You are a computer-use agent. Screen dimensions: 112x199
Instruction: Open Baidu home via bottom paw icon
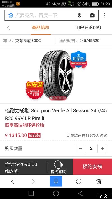tap(99, 181)
